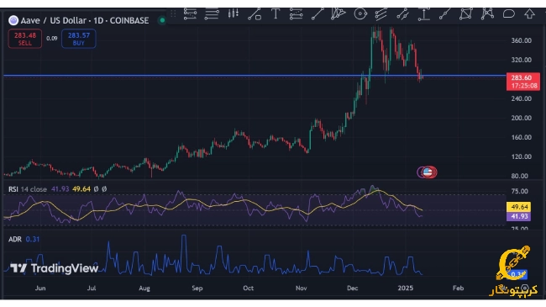546x307 pixels.
Task: Click the 160.00 price axis label
Action: (522, 137)
